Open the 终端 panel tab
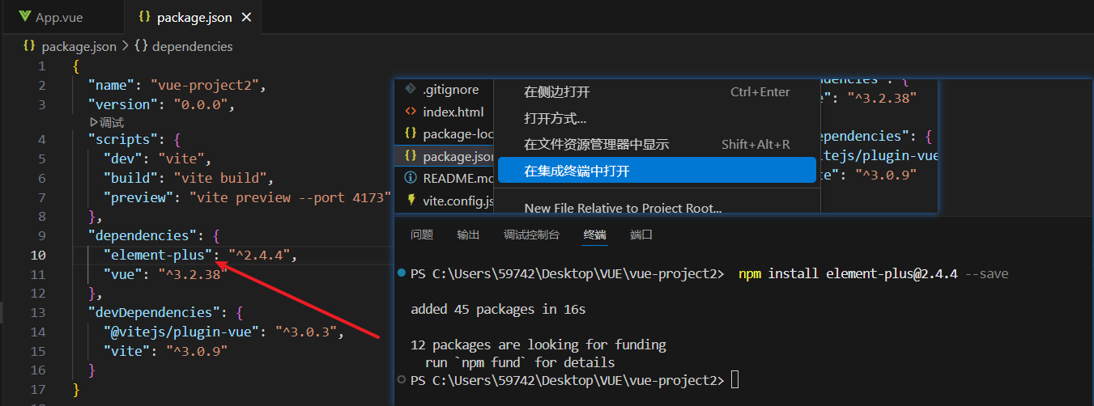Screen dimensions: 1094x406 [x=594, y=235]
